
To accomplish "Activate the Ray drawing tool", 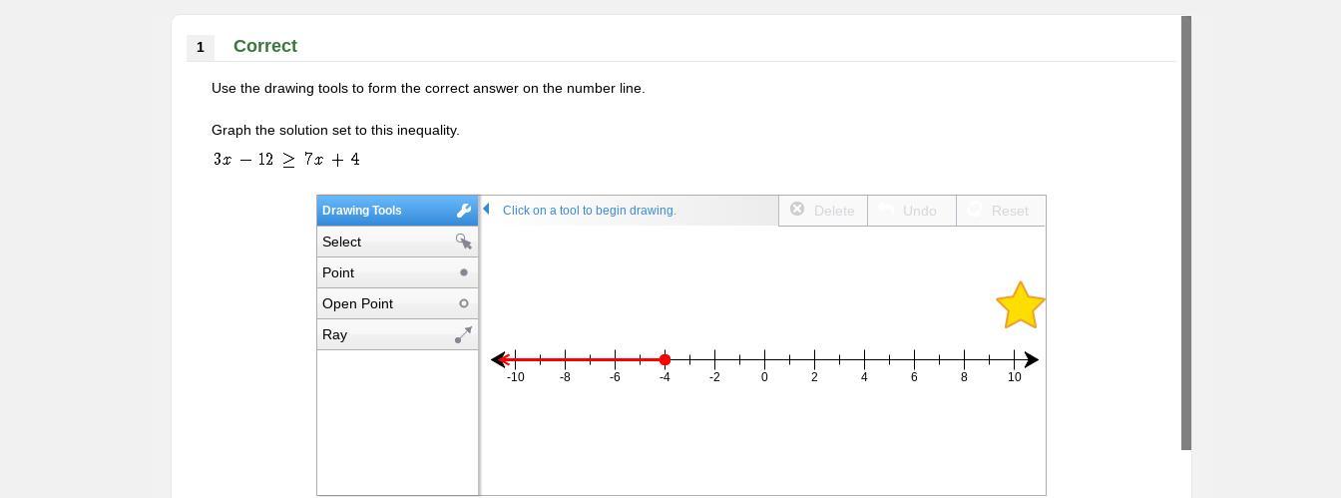I will [397, 334].
